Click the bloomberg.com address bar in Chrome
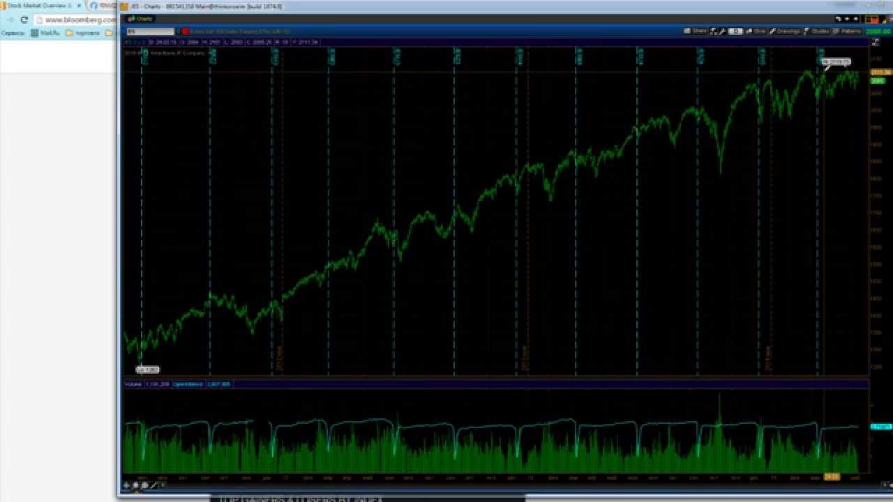 click(x=75, y=20)
